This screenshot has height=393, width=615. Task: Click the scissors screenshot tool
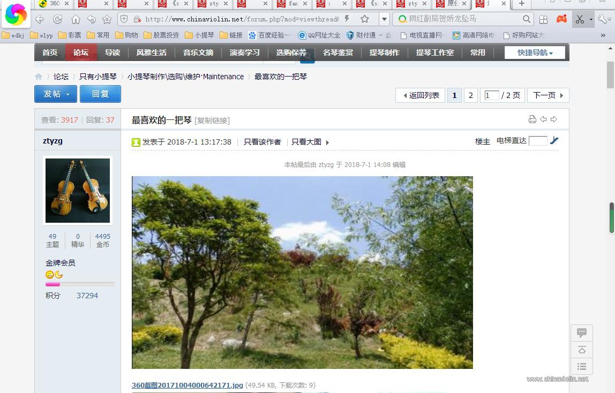tap(580, 19)
